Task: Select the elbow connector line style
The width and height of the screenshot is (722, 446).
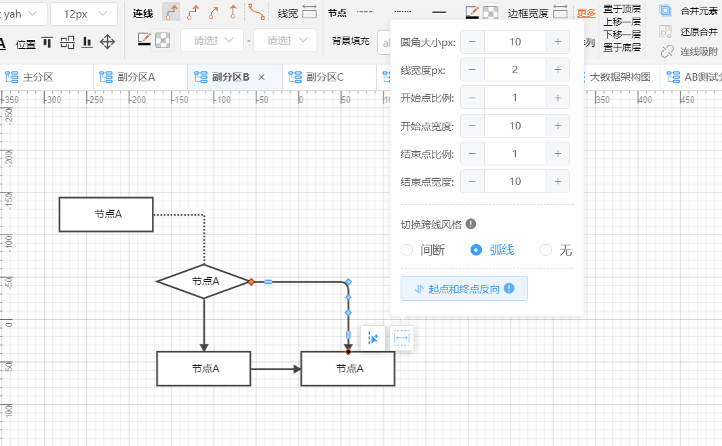Action: (170, 12)
